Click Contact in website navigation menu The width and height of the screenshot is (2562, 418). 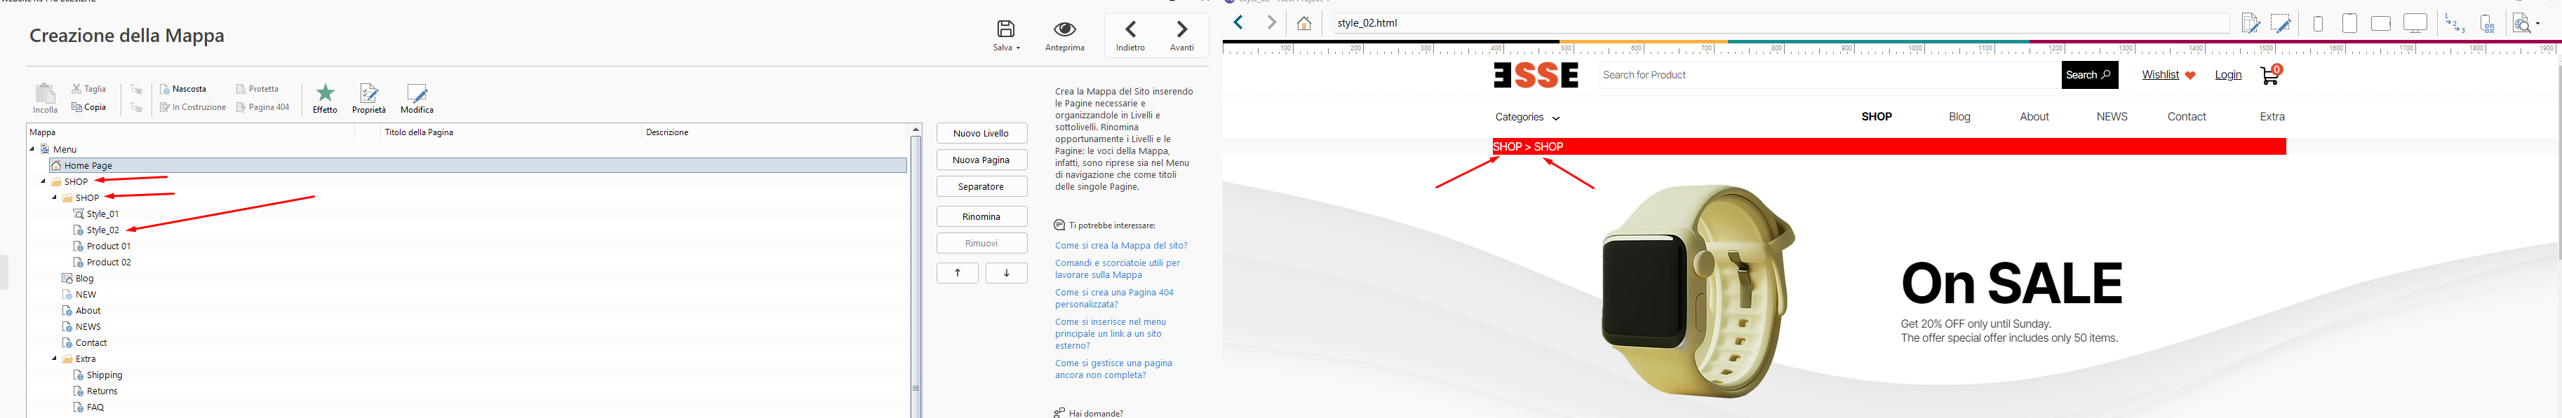pyautogui.click(x=2186, y=117)
